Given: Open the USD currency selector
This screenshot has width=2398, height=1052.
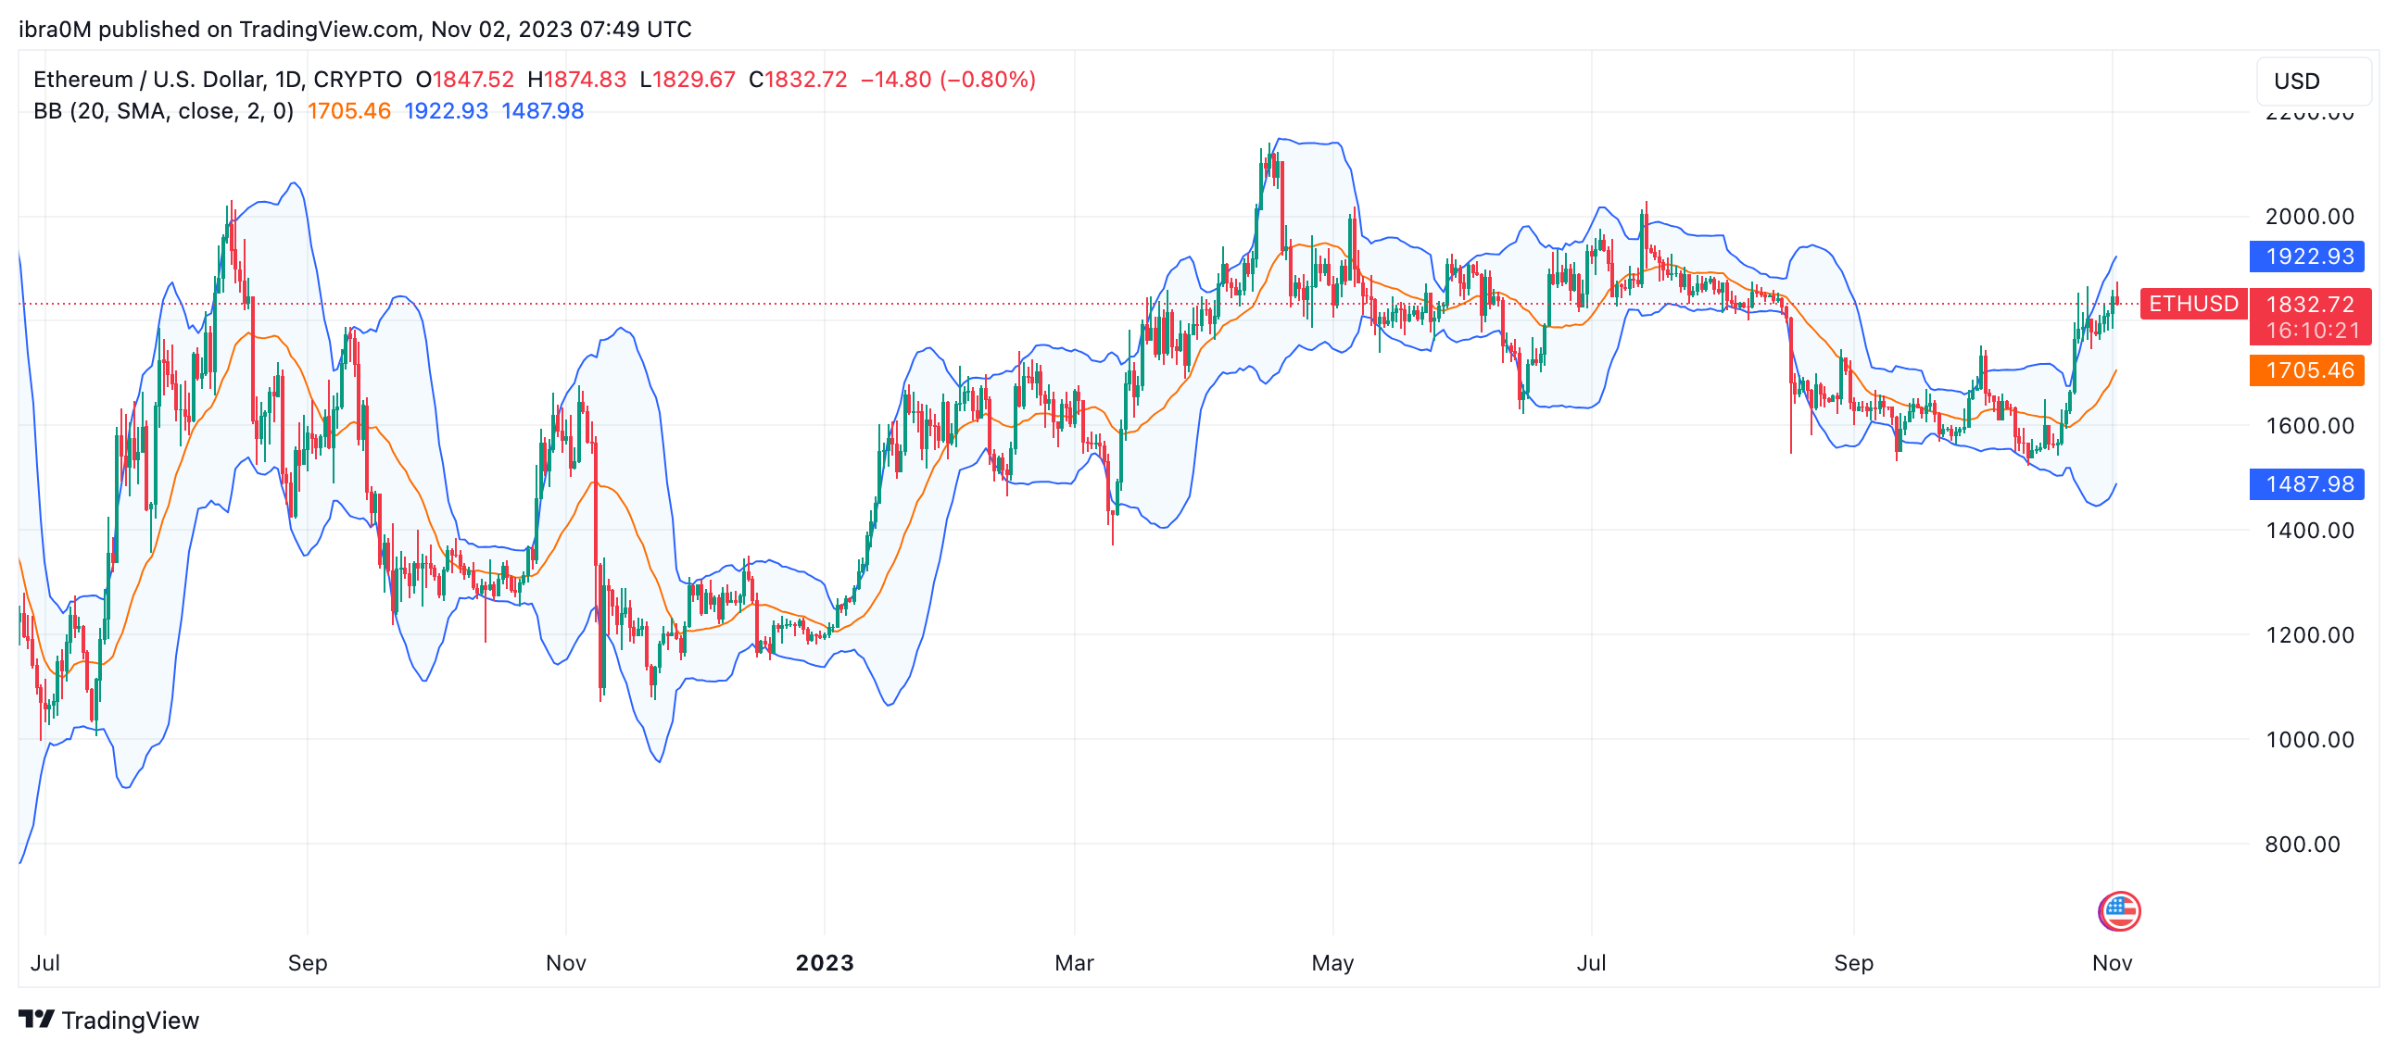Looking at the screenshot, I should [x=2314, y=81].
